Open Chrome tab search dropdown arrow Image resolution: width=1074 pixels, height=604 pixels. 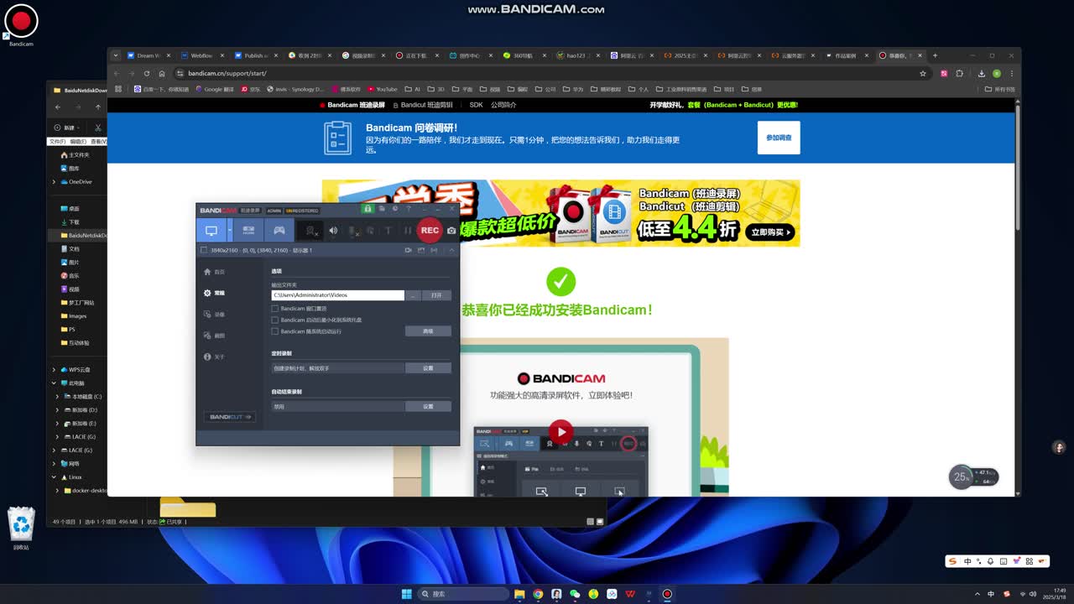click(x=117, y=55)
